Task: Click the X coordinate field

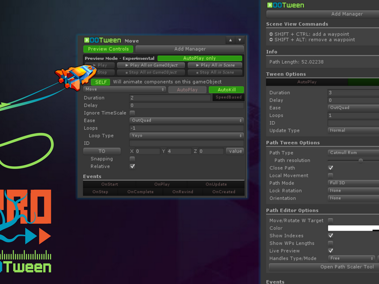Action: pos(147,151)
